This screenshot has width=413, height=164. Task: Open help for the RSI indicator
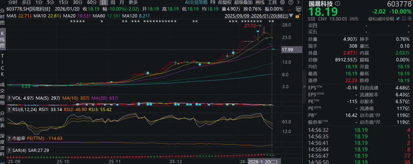[10, 109]
